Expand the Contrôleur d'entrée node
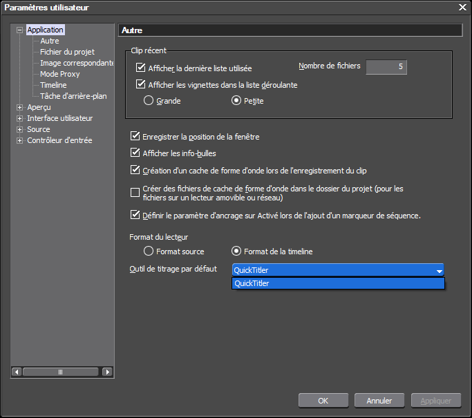The image size is (472, 418). (19, 141)
